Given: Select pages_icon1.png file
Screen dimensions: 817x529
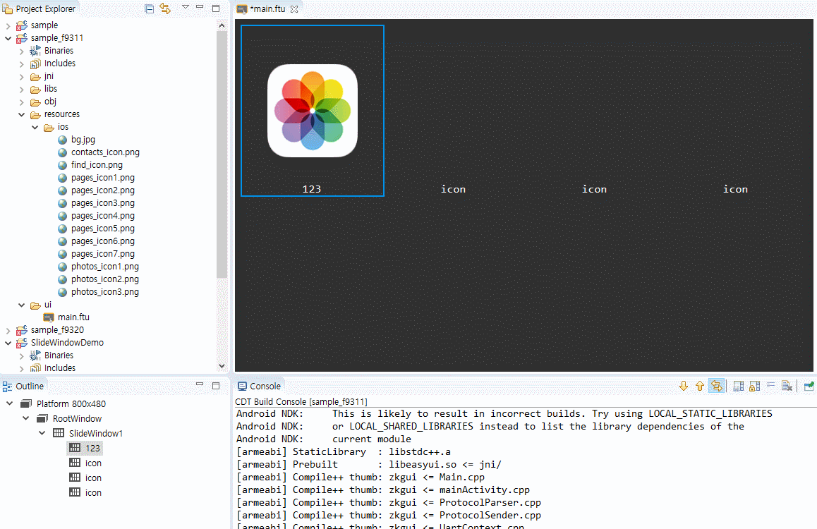Looking at the screenshot, I should [102, 178].
